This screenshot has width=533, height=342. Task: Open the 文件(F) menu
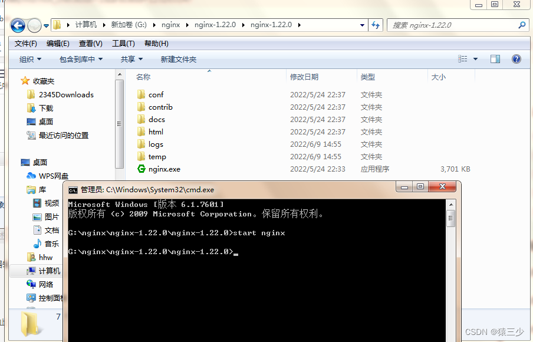pos(26,44)
